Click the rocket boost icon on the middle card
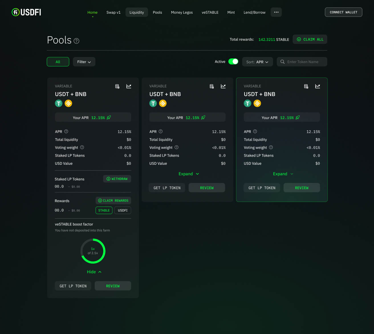The width and height of the screenshot is (374, 334). (x=203, y=117)
